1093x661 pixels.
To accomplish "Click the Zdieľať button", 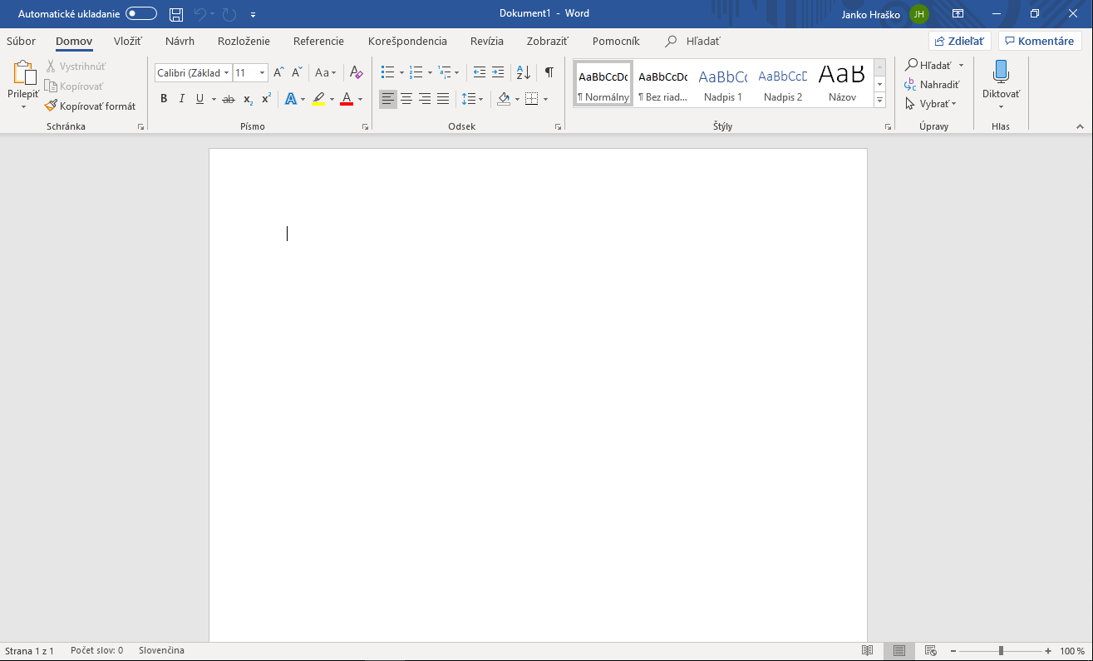I will (959, 41).
